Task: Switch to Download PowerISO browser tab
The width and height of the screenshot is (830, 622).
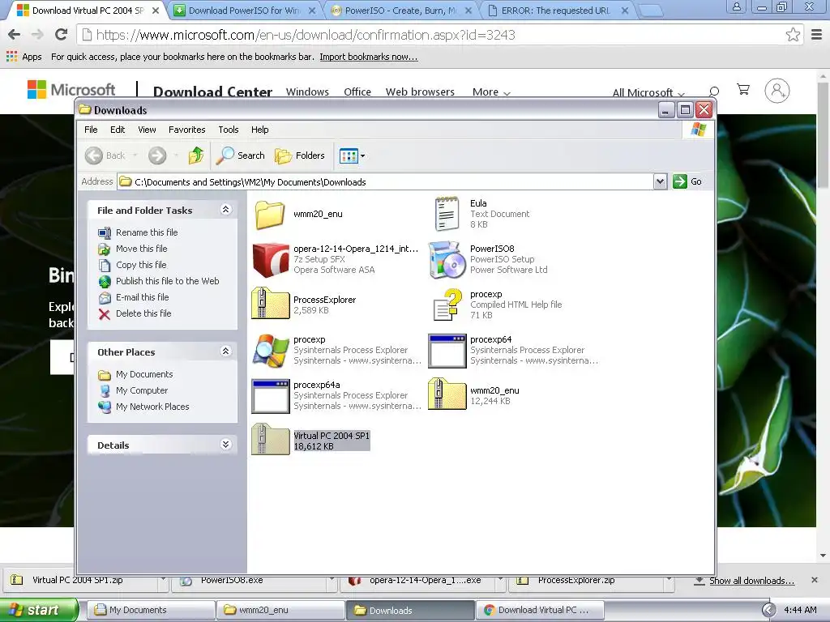Action: coord(245,11)
